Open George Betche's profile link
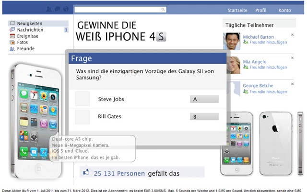The width and height of the screenshot is (307, 192). point(258,86)
